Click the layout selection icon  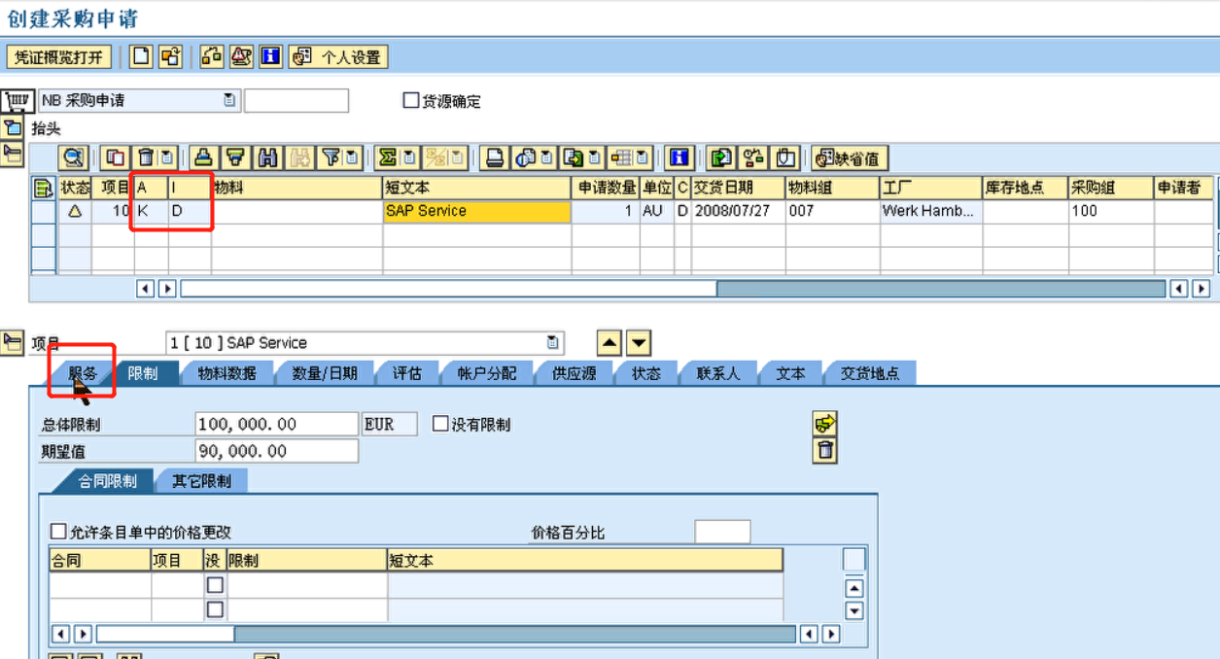click(622, 157)
